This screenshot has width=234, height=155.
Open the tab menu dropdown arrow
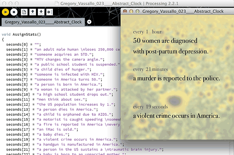coord(89,22)
